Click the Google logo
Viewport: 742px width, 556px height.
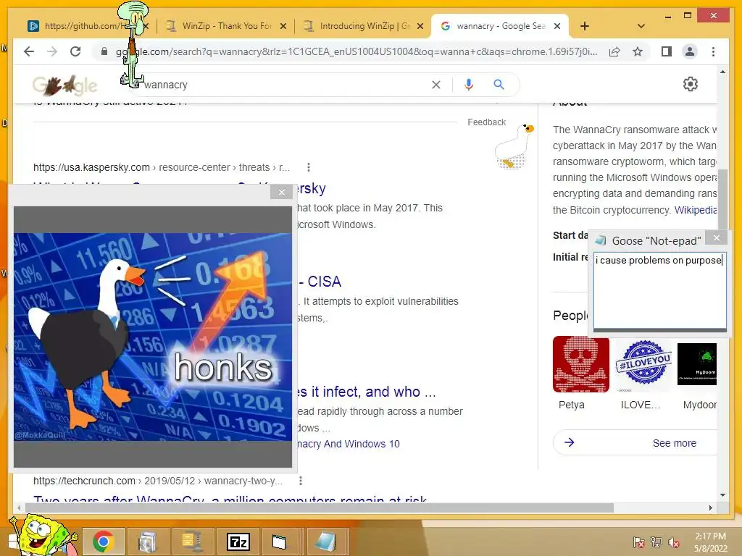[x=64, y=85]
